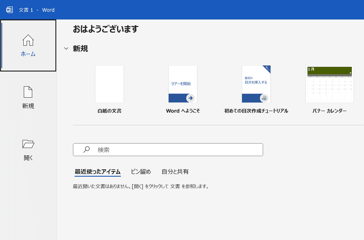This screenshot has width=364, height=240.
Task: Click the おはようございます greeting heading
Action: tap(106, 29)
